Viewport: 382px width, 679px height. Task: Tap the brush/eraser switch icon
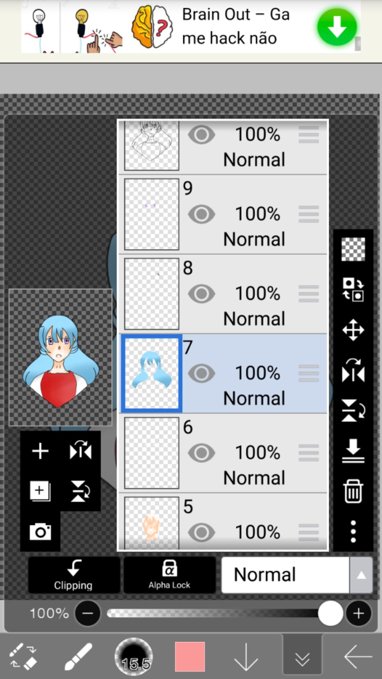pos(23,656)
